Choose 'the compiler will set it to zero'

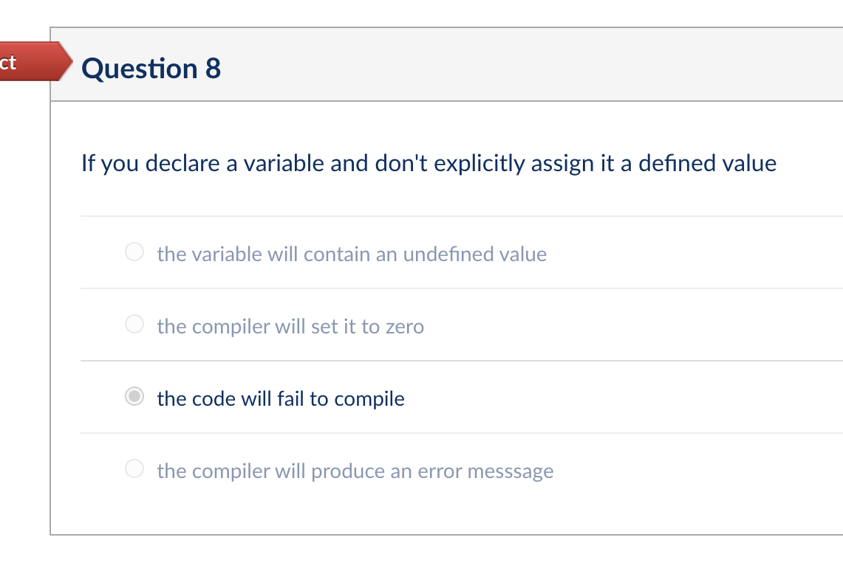[134, 324]
